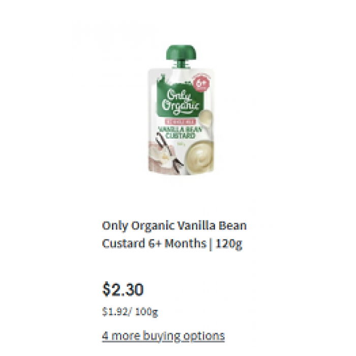This screenshot has width=356, height=356.
Task: Click the spoon picture on the pouch
Action: [205, 118]
